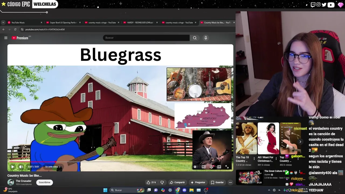345x194 pixels.
Task: Click the YouTube icon in stream overlay
Action: click(x=331, y=5)
